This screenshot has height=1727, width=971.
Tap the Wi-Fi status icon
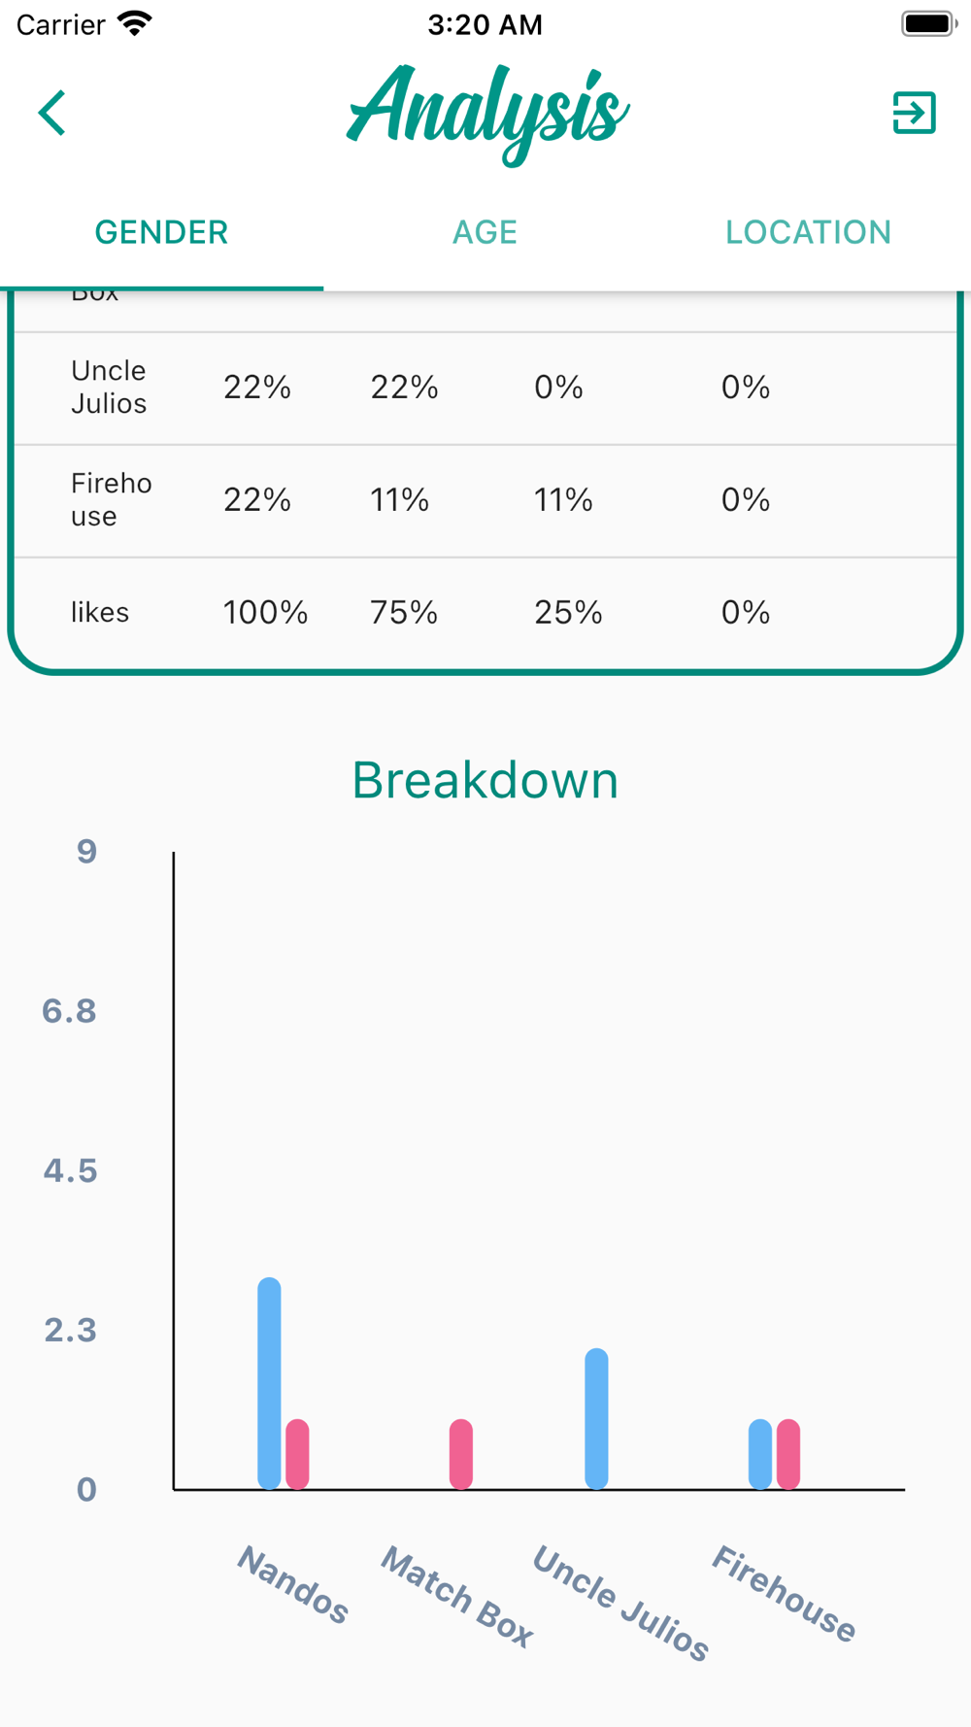pyautogui.click(x=135, y=23)
